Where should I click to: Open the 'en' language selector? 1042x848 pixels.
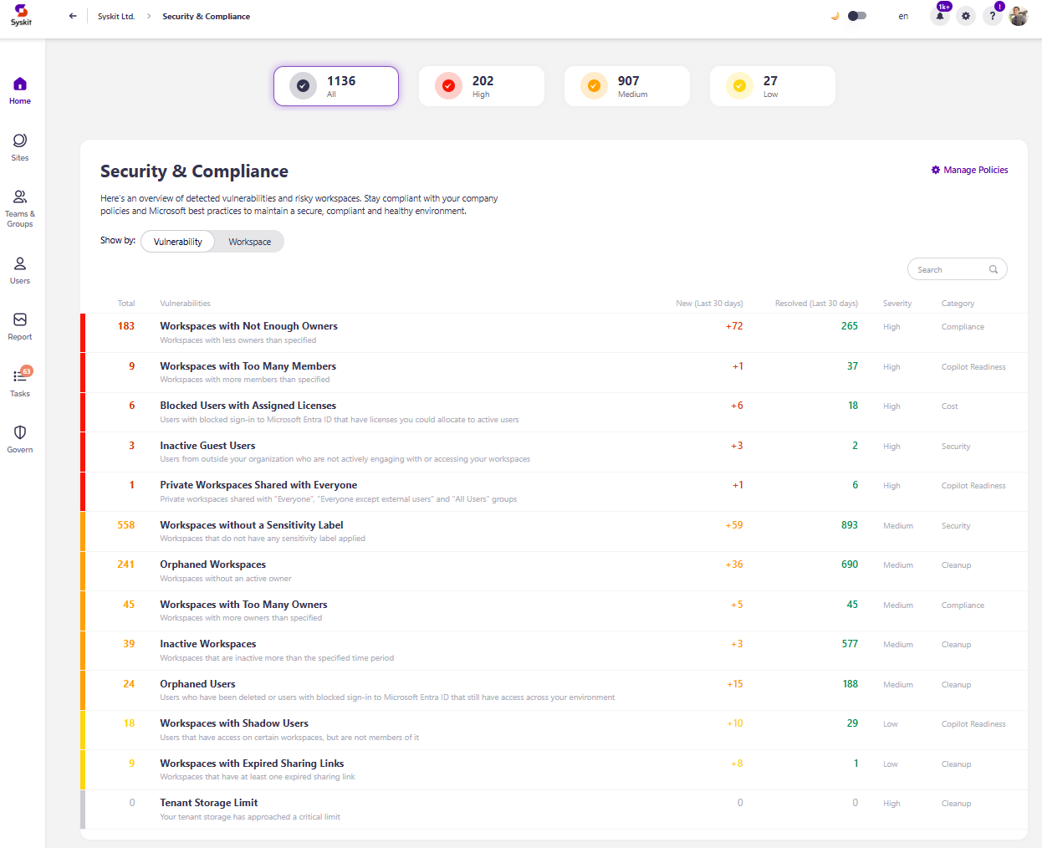(x=903, y=16)
